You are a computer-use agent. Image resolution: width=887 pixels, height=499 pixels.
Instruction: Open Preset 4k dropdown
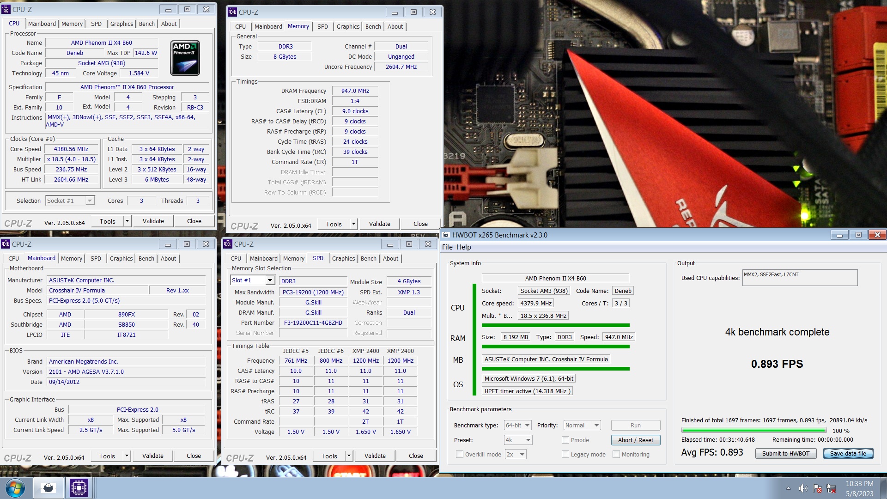click(x=518, y=440)
